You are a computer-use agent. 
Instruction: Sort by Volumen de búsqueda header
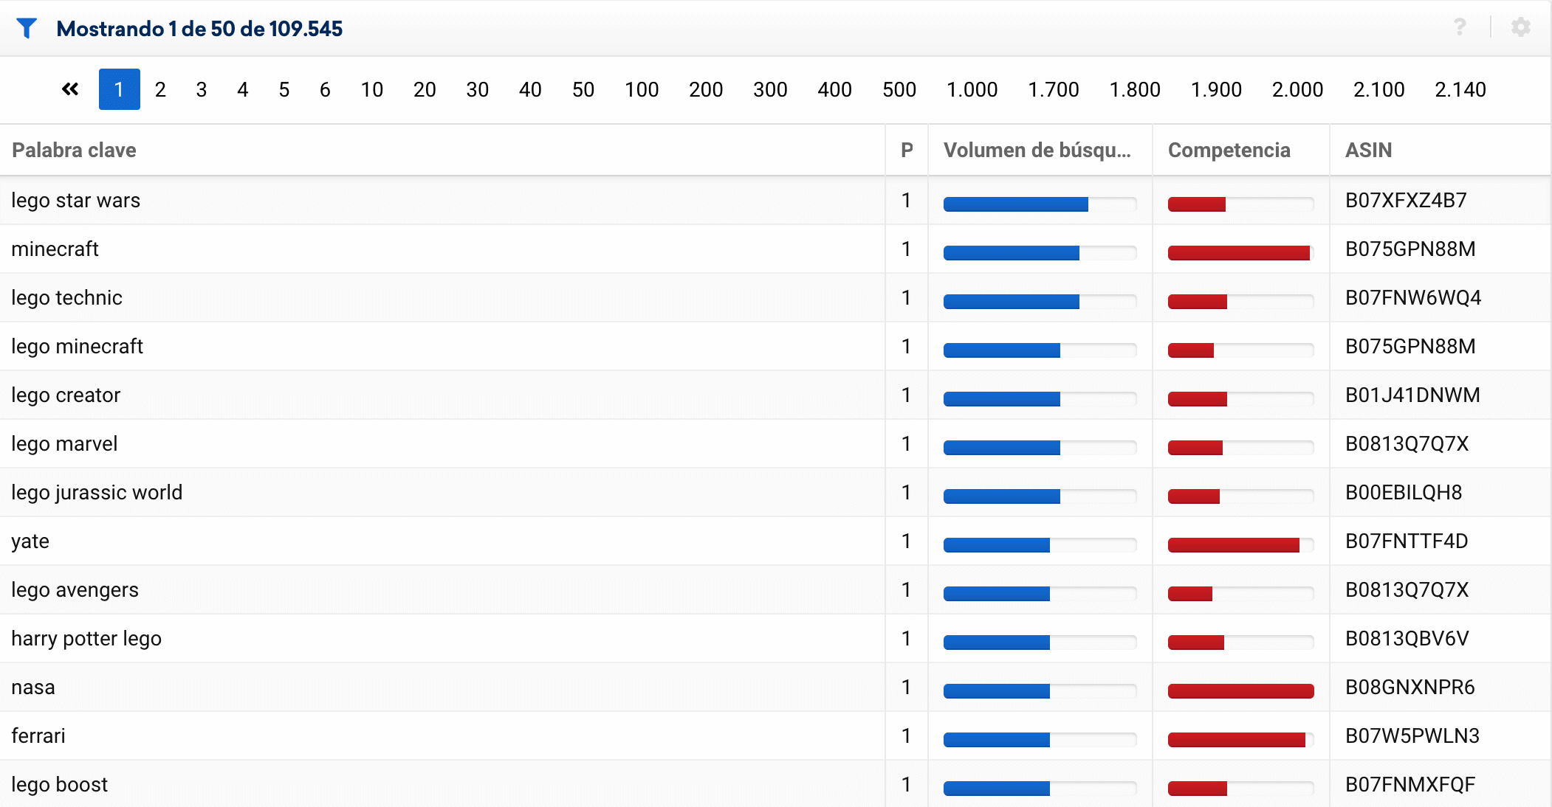(x=1037, y=150)
